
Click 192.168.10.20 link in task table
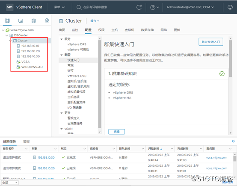pyautogui.click(x=46, y=168)
